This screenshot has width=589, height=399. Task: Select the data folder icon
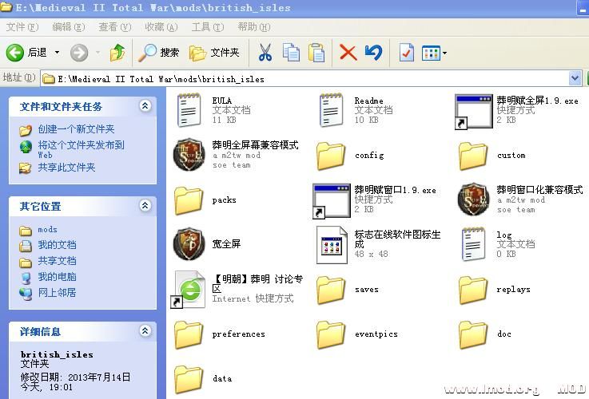[x=189, y=379]
